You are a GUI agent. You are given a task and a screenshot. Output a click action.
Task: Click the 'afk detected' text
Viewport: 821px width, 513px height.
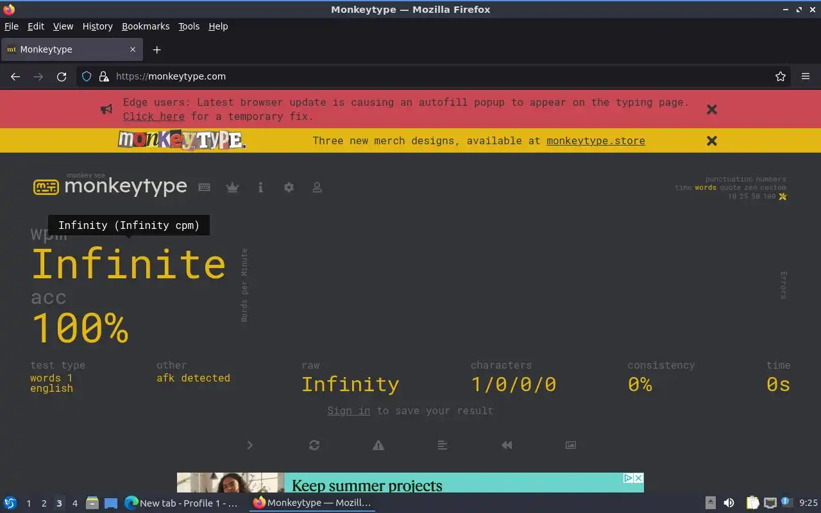[193, 378]
